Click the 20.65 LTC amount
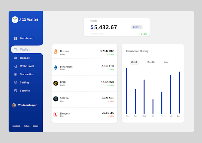Viewport: 202px width, 143px height. pos(108,113)
